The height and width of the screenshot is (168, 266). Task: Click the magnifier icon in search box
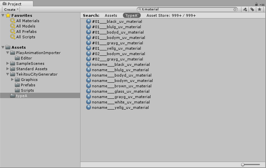pos(140,9)
